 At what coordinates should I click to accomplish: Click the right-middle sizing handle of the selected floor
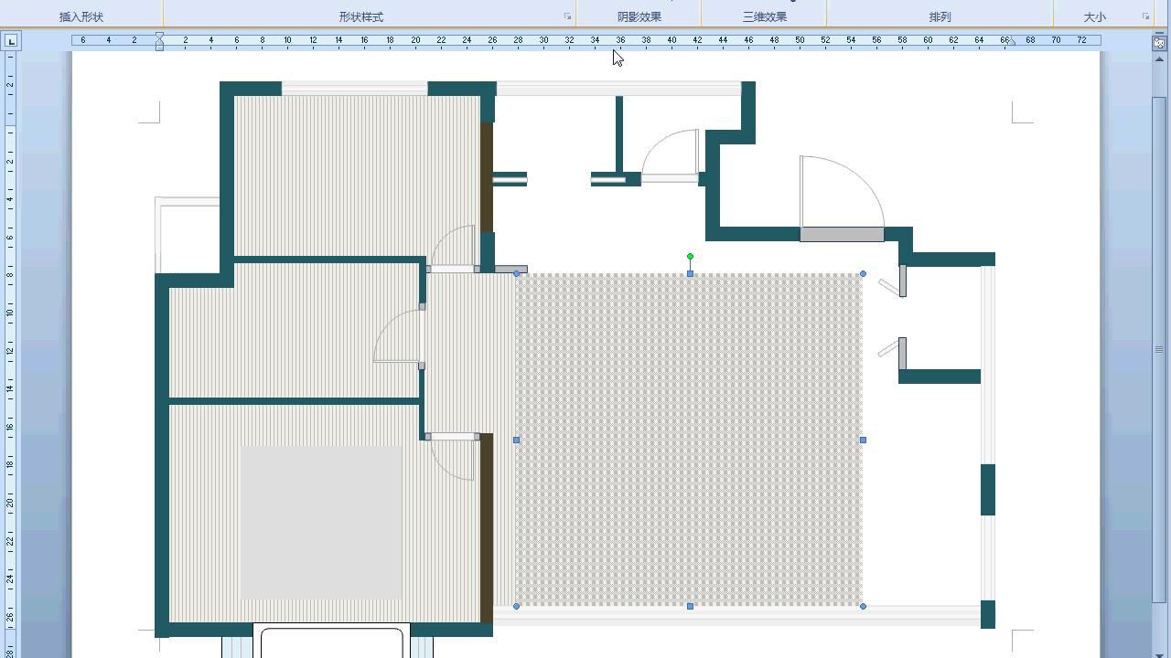click(863, 440)
